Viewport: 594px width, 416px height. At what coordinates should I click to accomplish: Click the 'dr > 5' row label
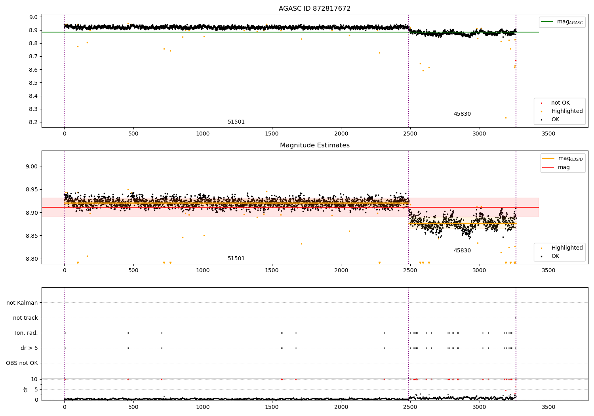pos(29,348)
